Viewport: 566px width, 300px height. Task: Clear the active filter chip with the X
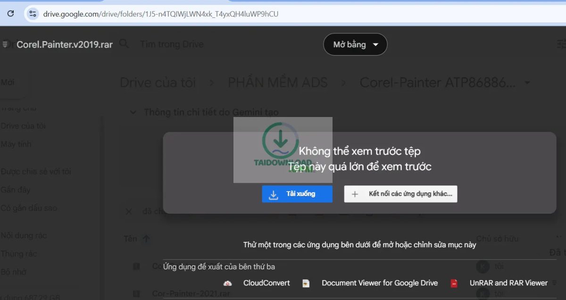pyautogui.click(x=128, y=211)
